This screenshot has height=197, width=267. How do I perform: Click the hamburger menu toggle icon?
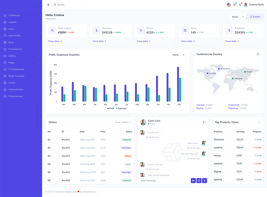click(x=48, y=5)
